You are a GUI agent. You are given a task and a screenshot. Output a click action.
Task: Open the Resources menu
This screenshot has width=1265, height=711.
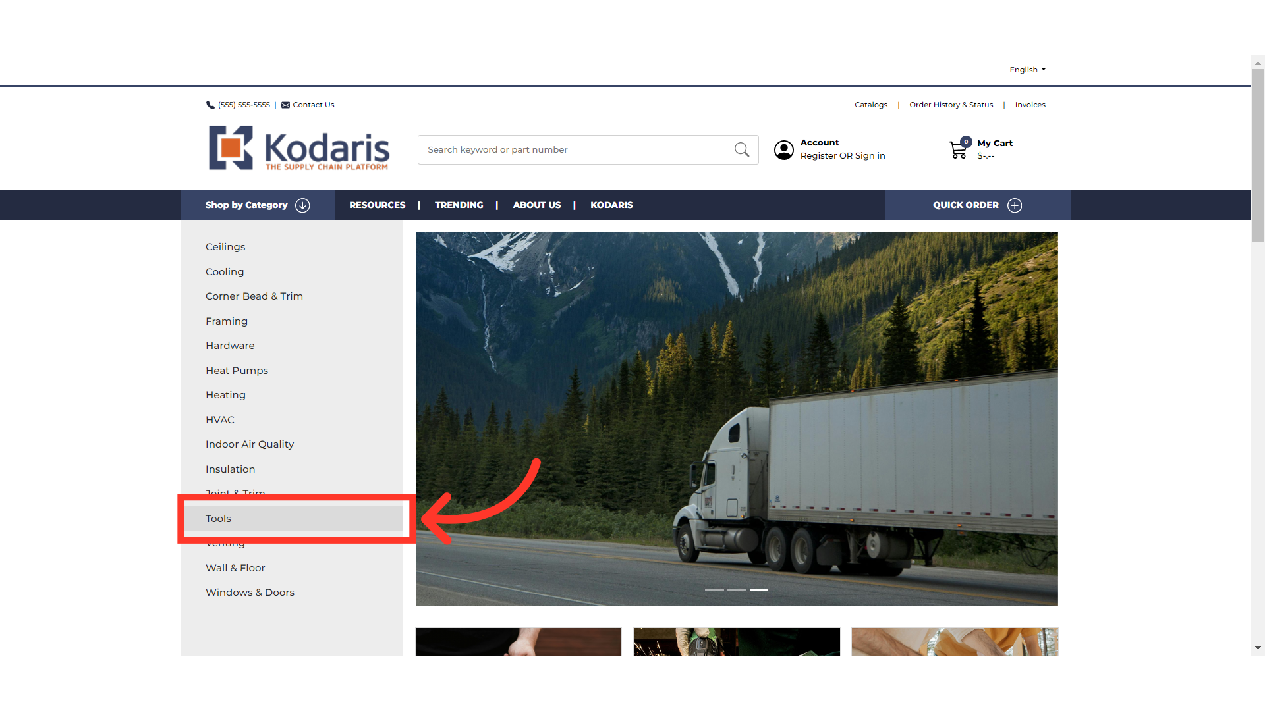[x=377, y=205]
